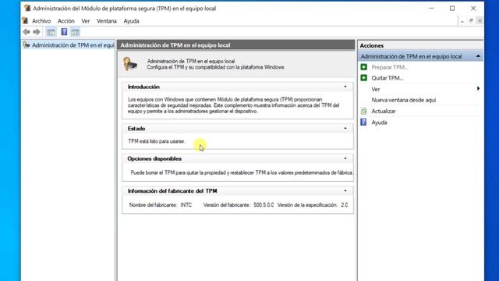Click the key-and-chip icon in the header

click(x=130, y=64)
